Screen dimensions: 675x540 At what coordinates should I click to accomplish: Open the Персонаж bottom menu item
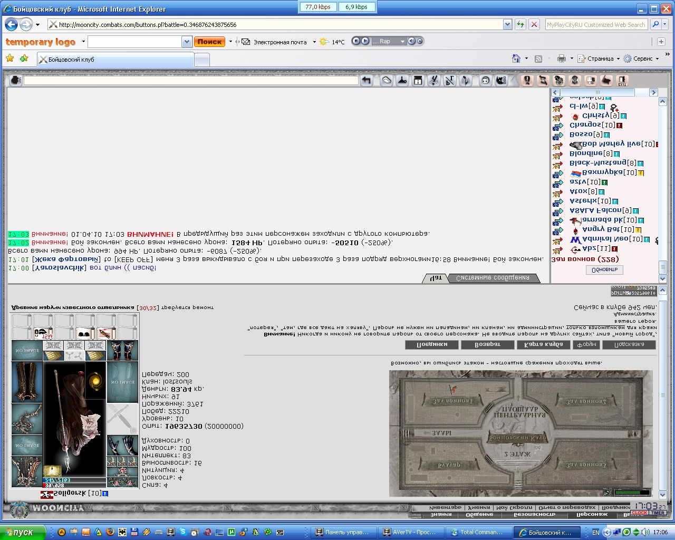pyautogui.click(x=592, y=515)
